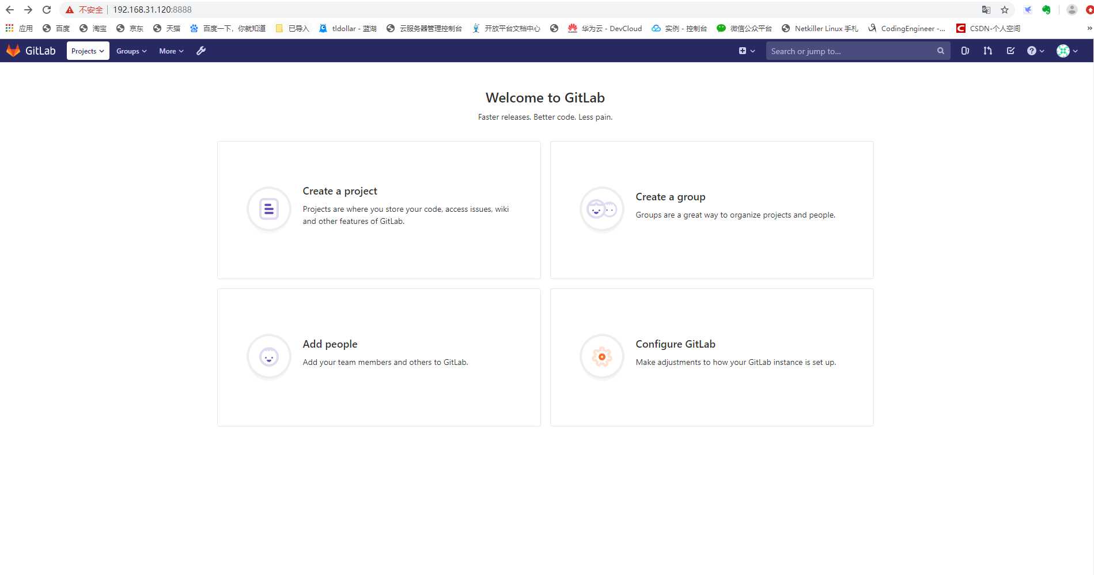Click 'Add your team members' description text
Viewport: 1094px width, 575px height.
tap(385, 362)
